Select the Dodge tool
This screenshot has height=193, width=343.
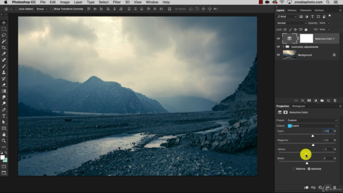4,103
